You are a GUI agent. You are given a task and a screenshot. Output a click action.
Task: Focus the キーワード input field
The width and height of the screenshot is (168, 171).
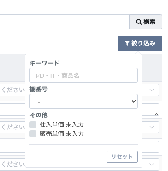click(x=84, y=75)
